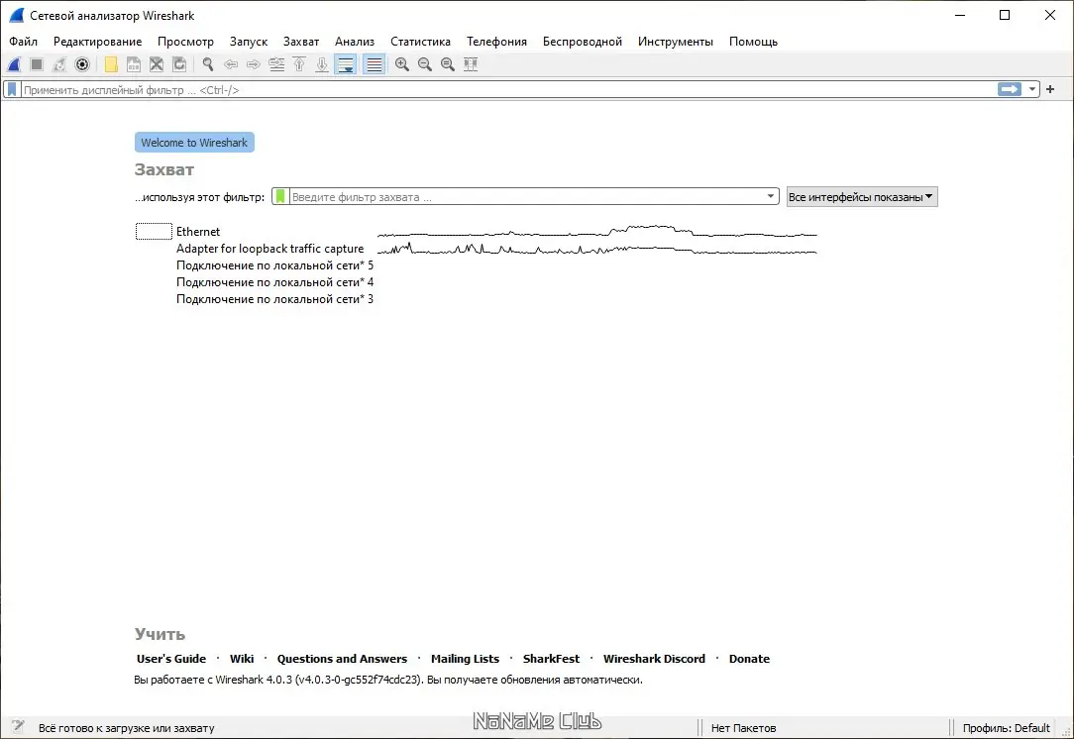Open 'Все интерфейсы показаны' dropdown
This screenshot has height=739, width=1074.
[x=862, y=196]
